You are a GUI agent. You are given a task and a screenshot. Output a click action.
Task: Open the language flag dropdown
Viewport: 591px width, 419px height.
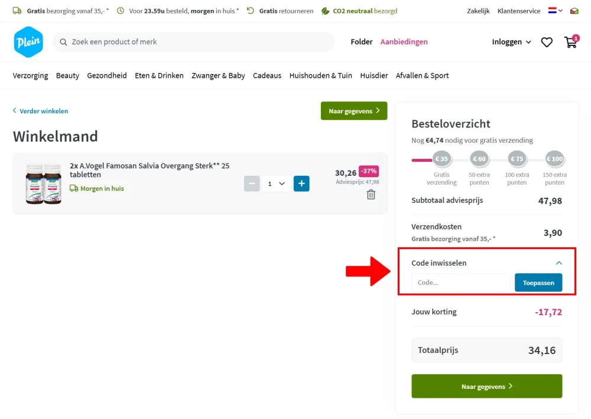pos(555,11)
